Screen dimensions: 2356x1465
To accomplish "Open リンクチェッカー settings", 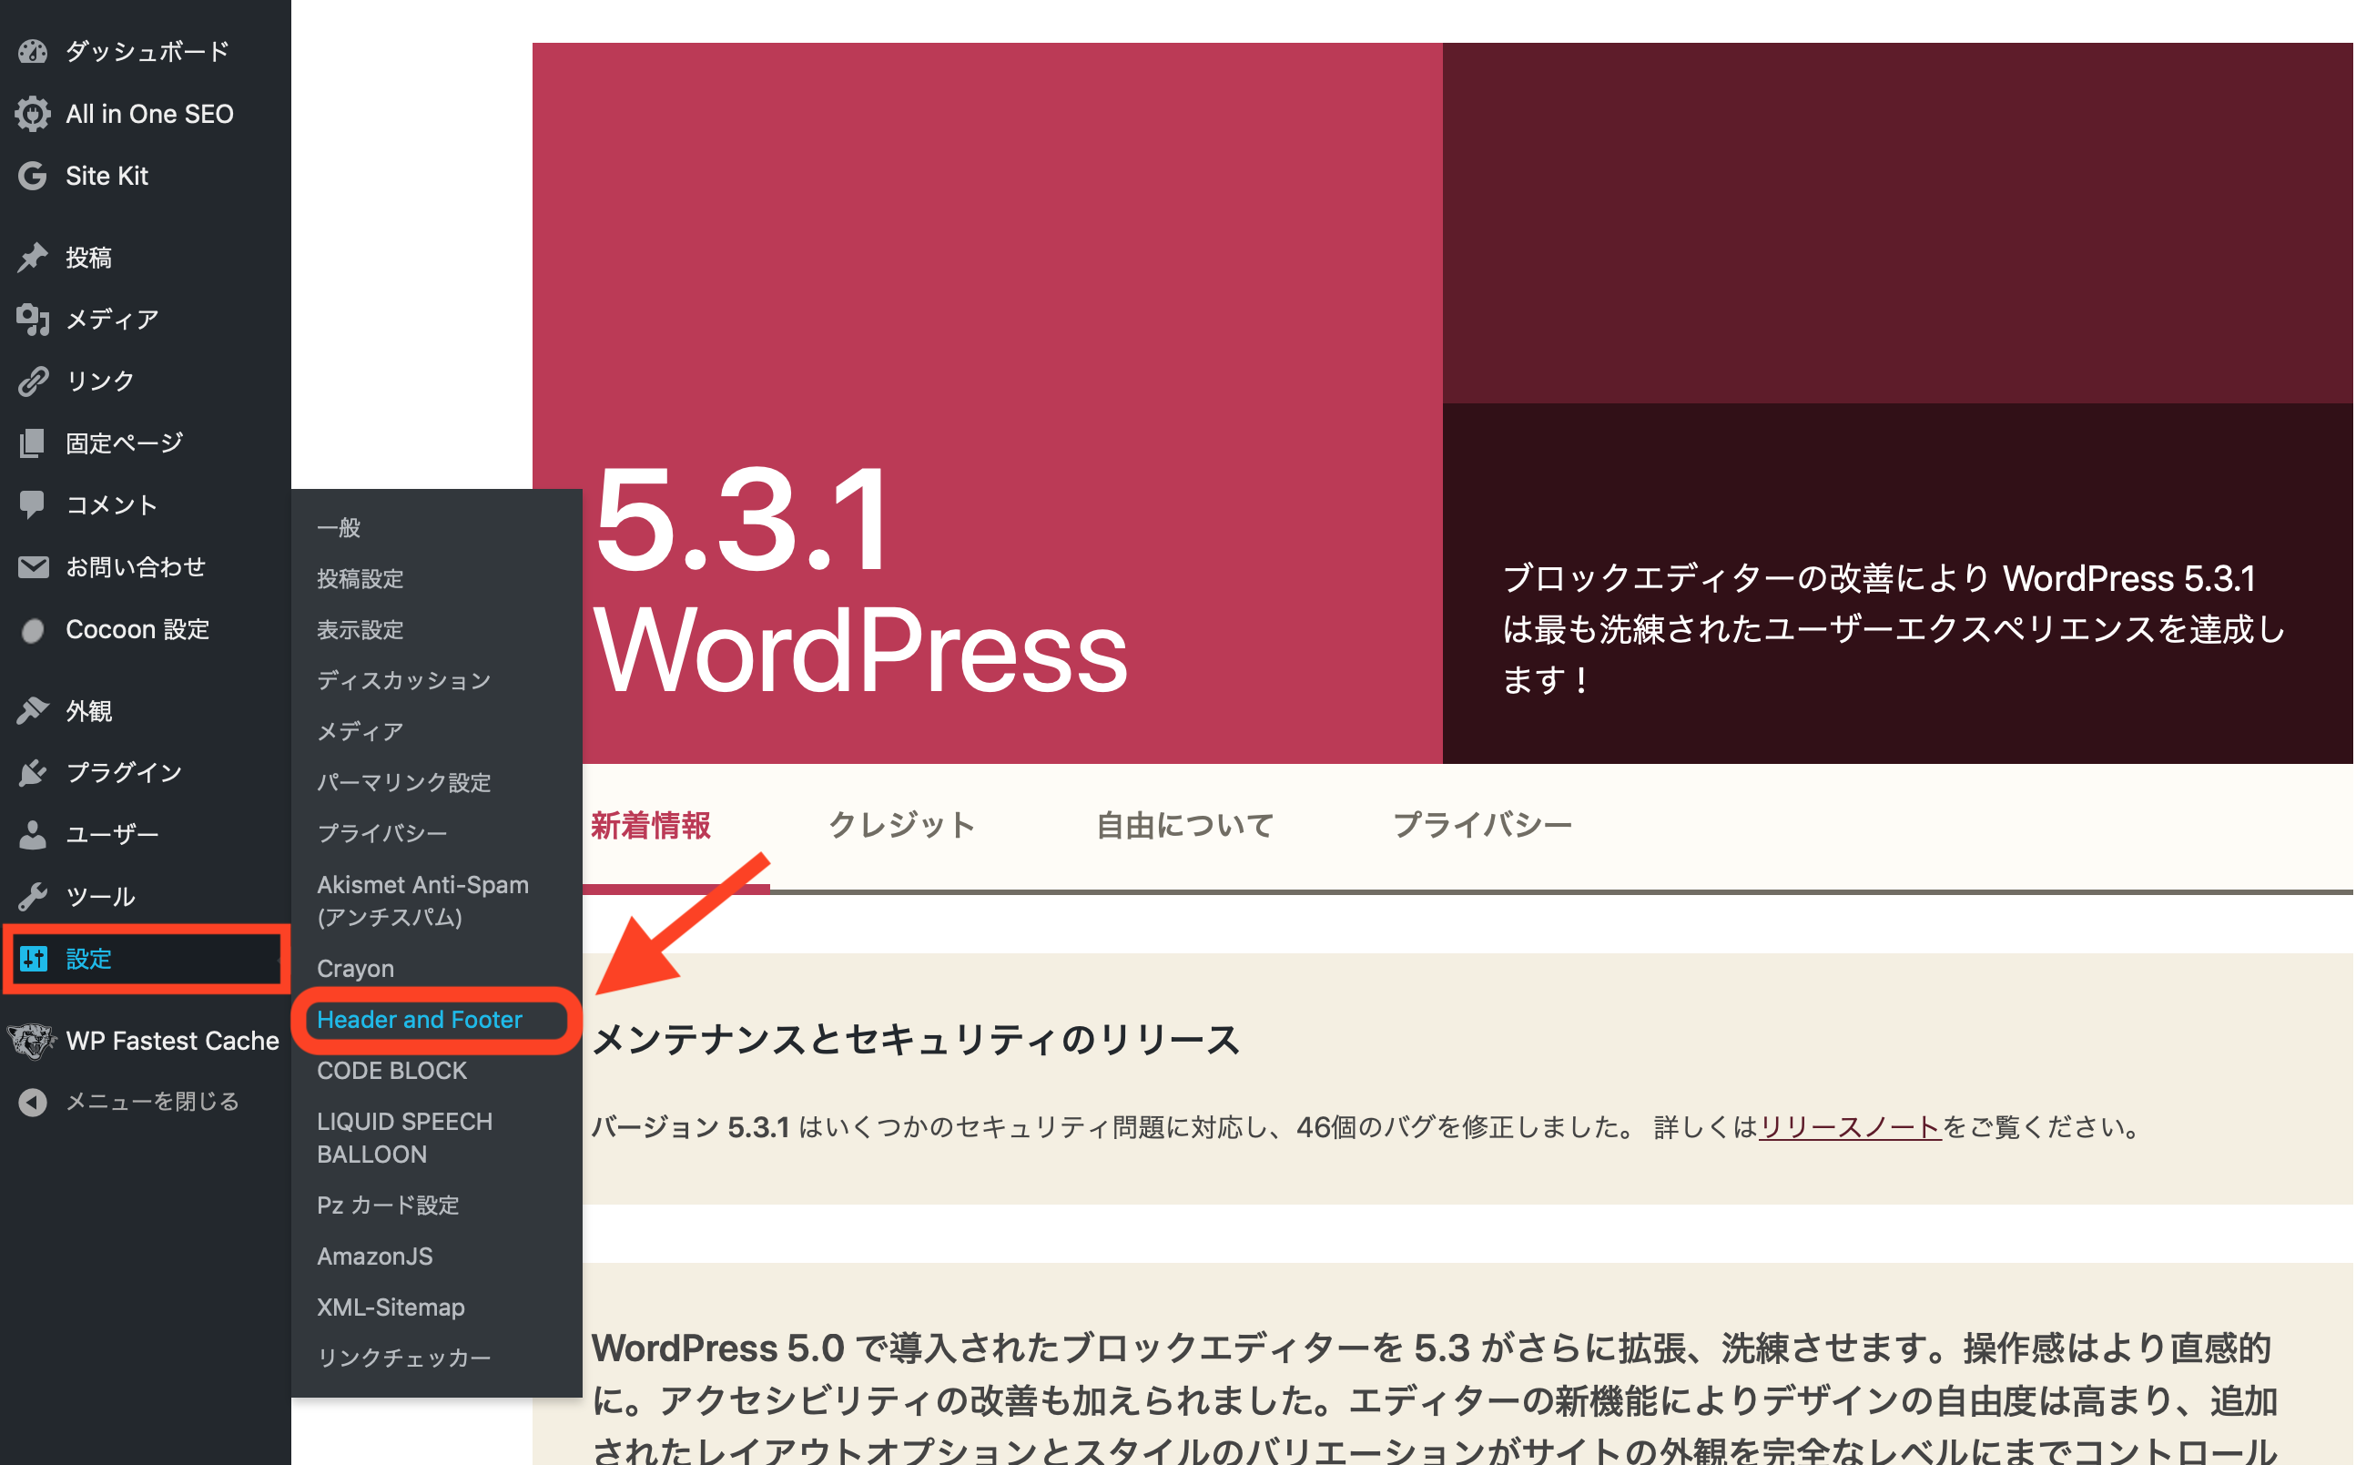I will 404,1358.
